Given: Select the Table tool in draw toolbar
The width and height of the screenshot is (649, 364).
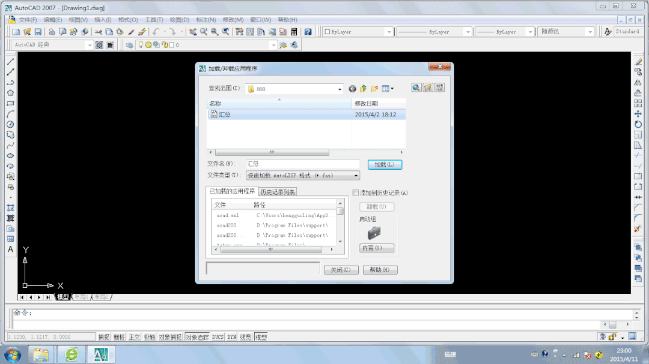Looking at the screenshot, I should [10, 239].
